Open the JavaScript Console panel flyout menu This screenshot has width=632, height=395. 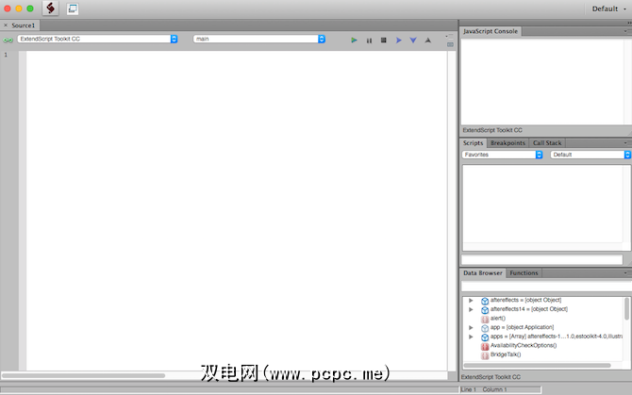tap(626, 31)
